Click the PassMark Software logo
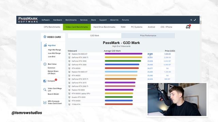The height and width of the screenshot is (122, 218). pos(28,20)
